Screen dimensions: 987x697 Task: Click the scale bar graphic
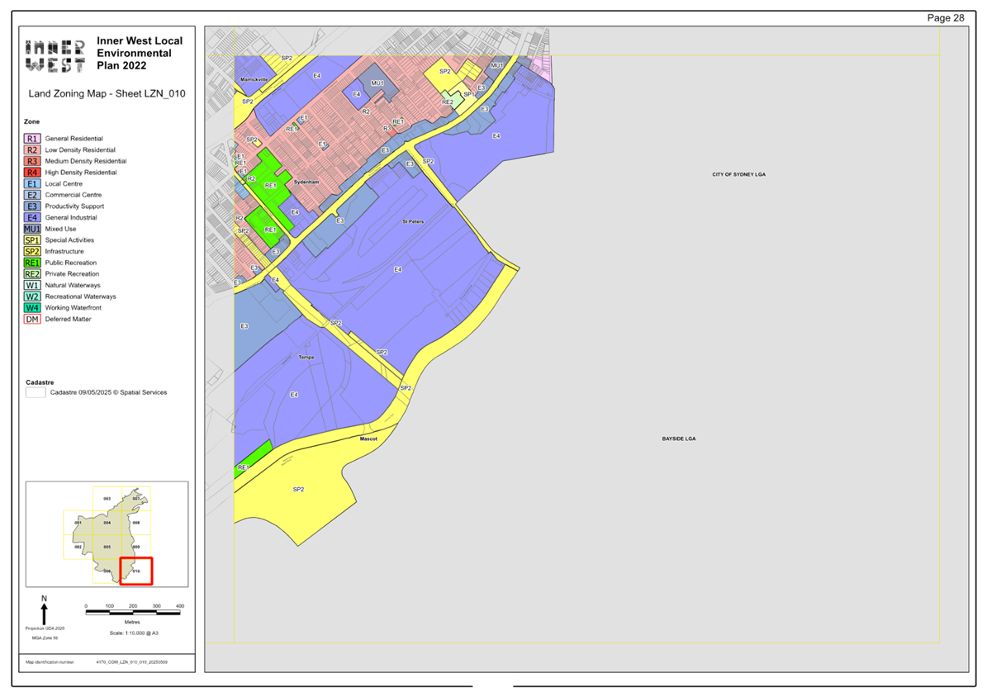(133, 612)
